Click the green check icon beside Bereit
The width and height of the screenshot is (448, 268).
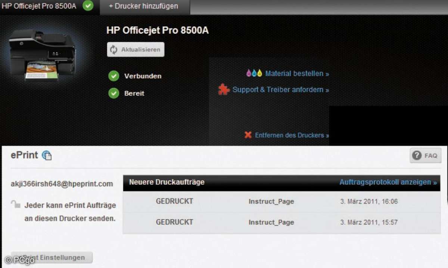[113, 93]
